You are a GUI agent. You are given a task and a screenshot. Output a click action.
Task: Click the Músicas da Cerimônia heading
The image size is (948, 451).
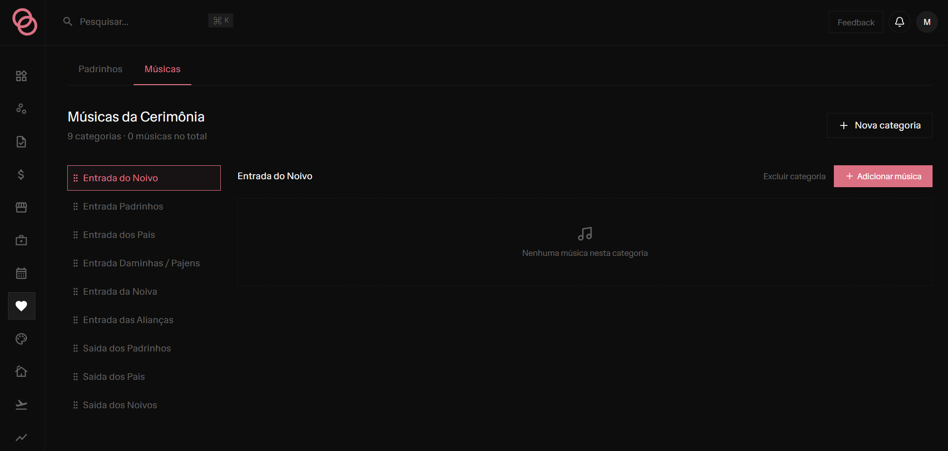[136, 116]
